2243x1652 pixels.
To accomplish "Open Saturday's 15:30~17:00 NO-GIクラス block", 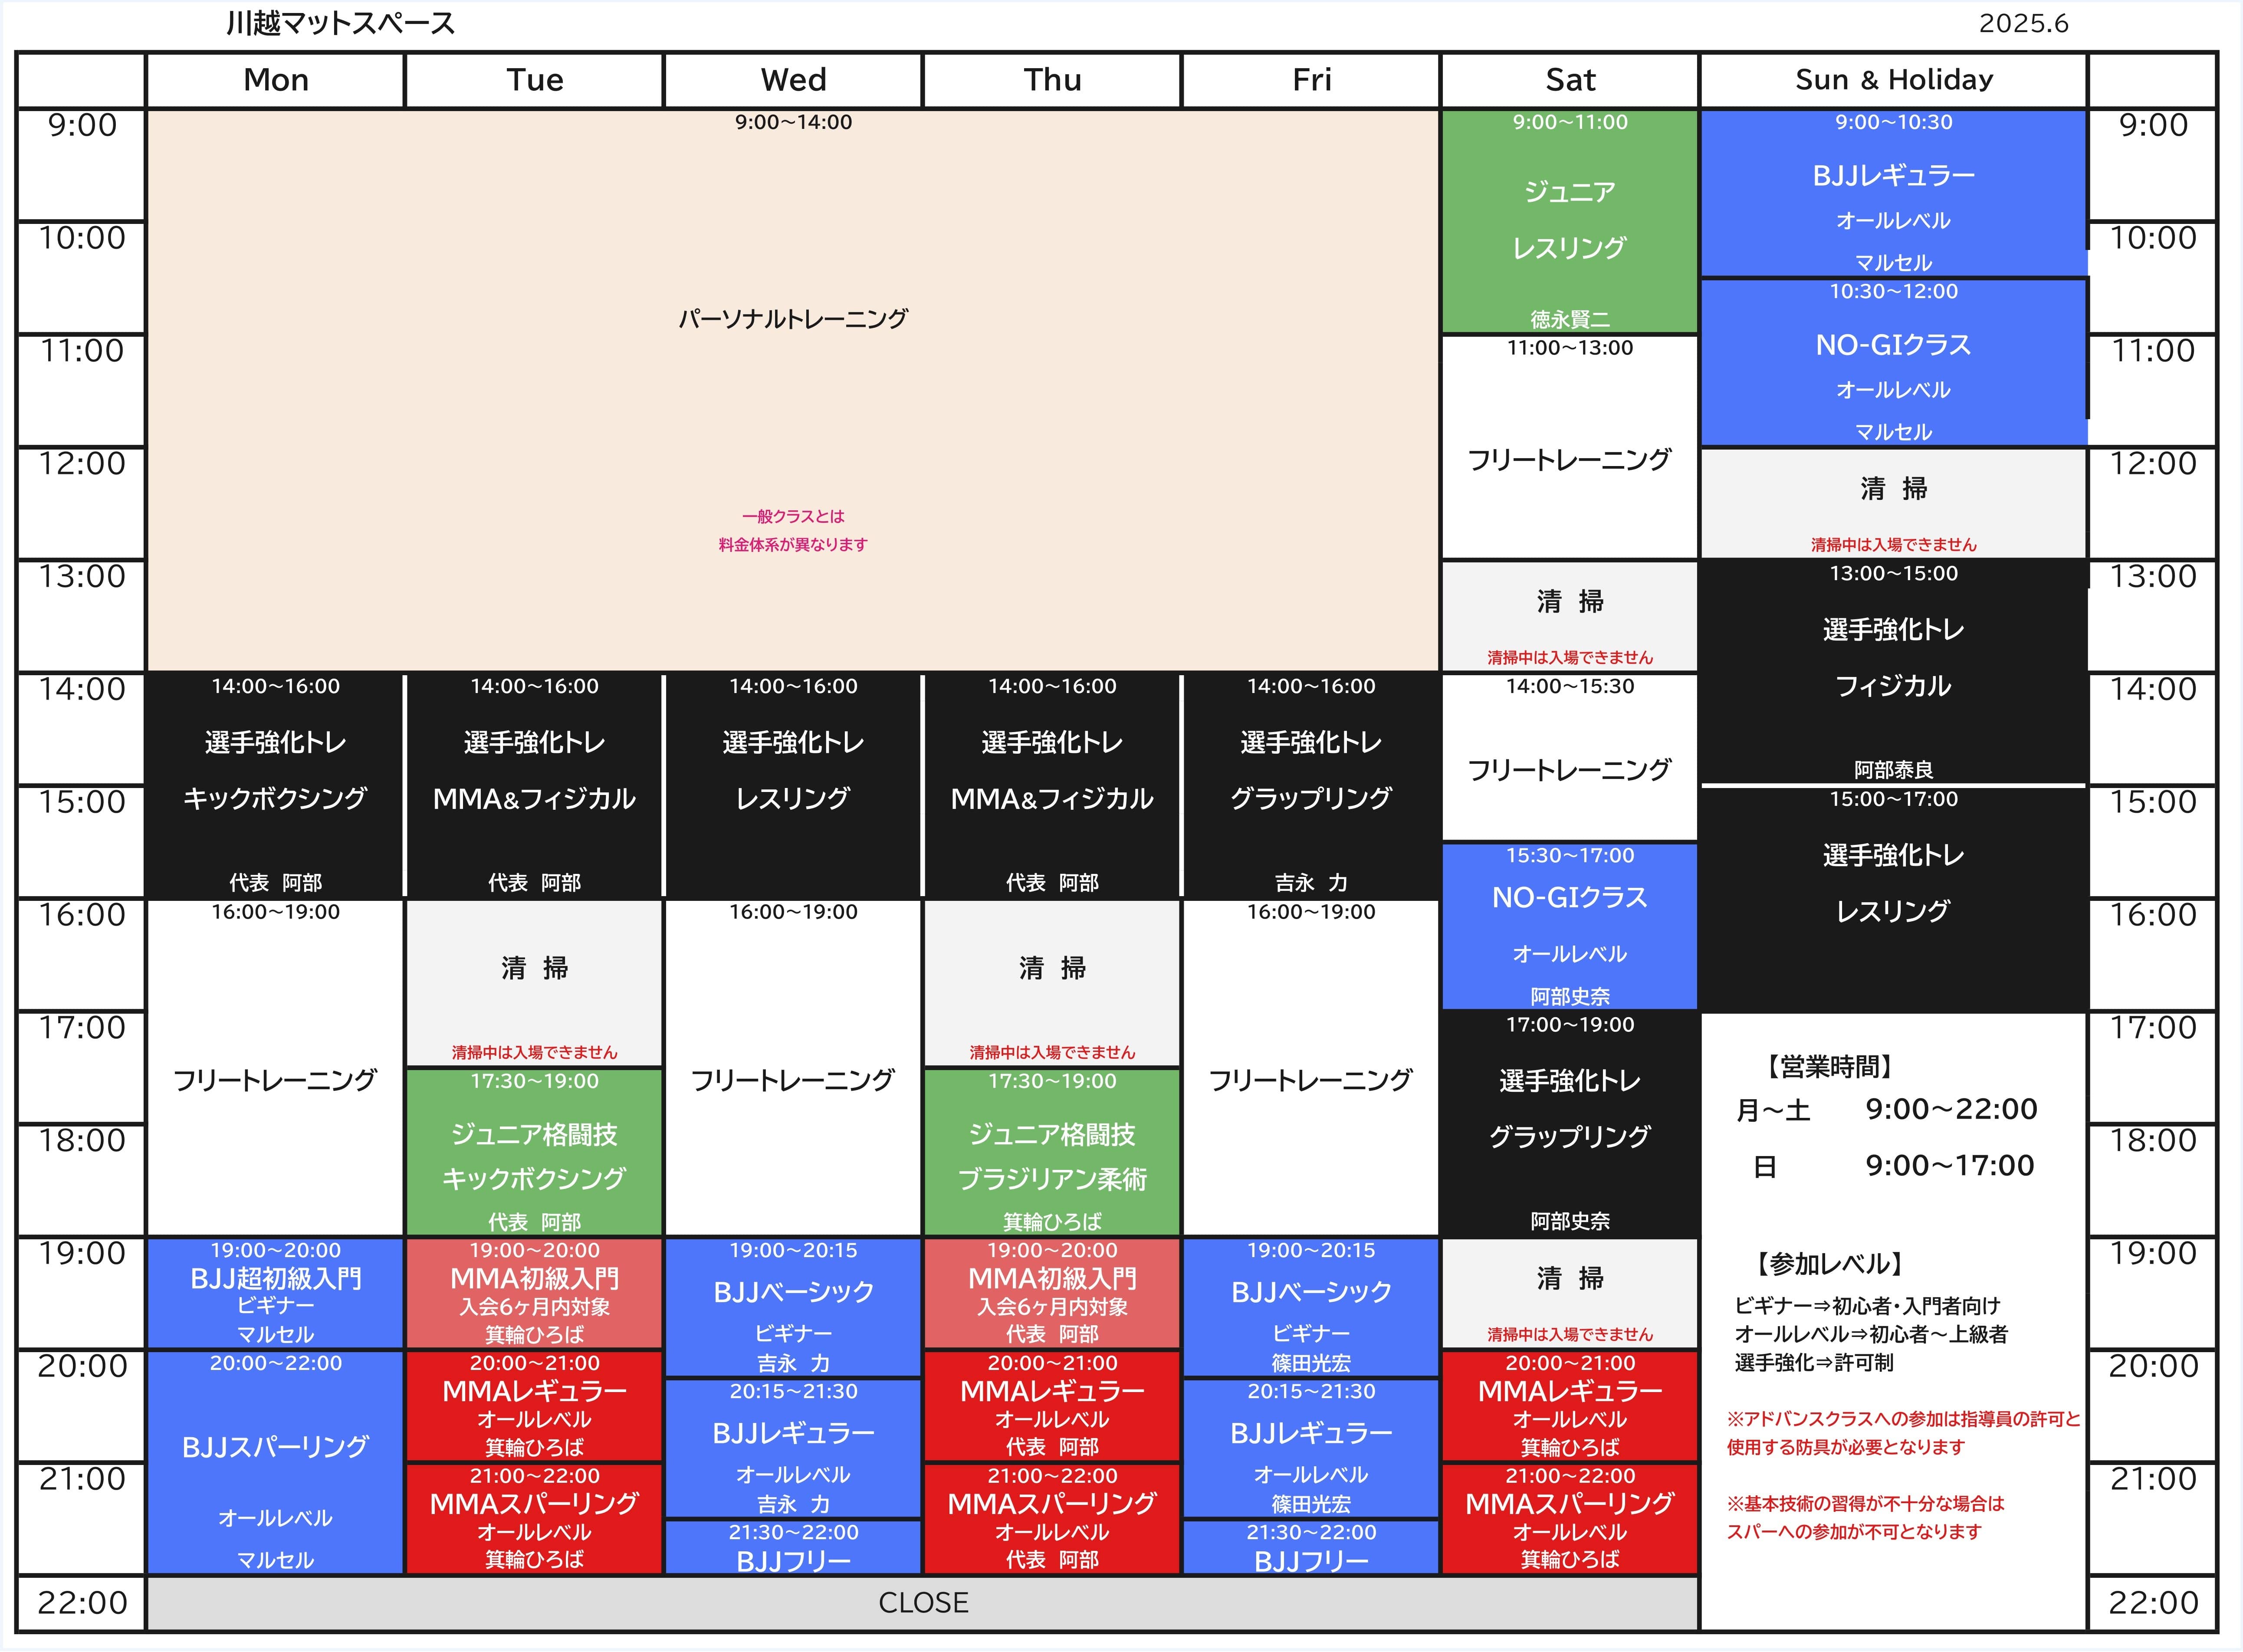I will point(1570,926).
